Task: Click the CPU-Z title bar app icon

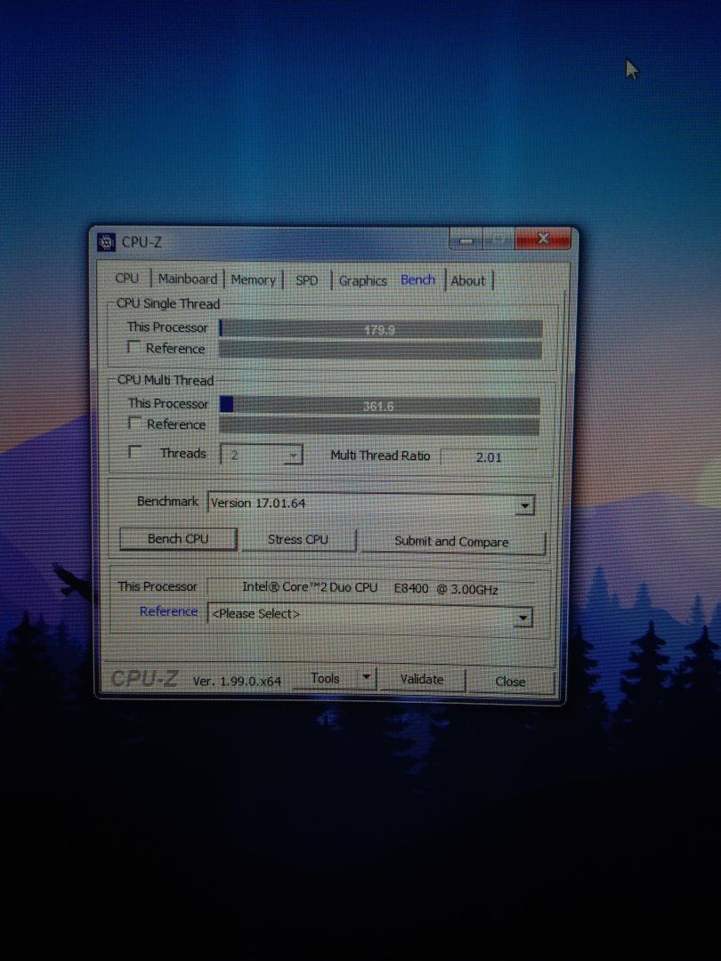Action: click(x=106, y=242)
